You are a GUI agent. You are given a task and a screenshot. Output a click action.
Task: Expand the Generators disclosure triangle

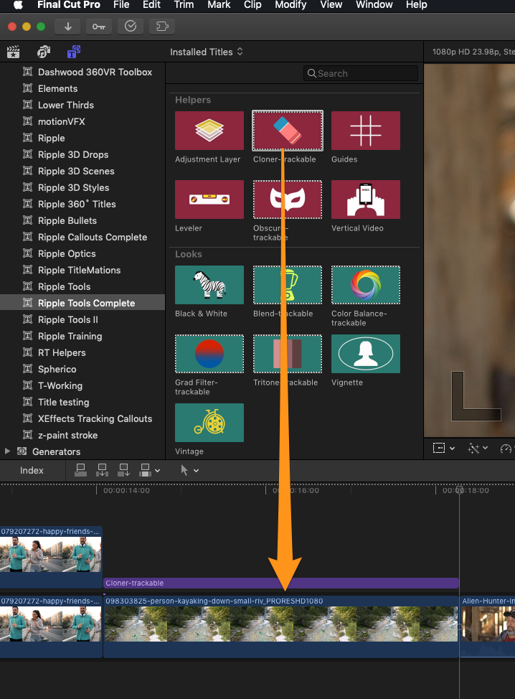(x=7, y=451)
